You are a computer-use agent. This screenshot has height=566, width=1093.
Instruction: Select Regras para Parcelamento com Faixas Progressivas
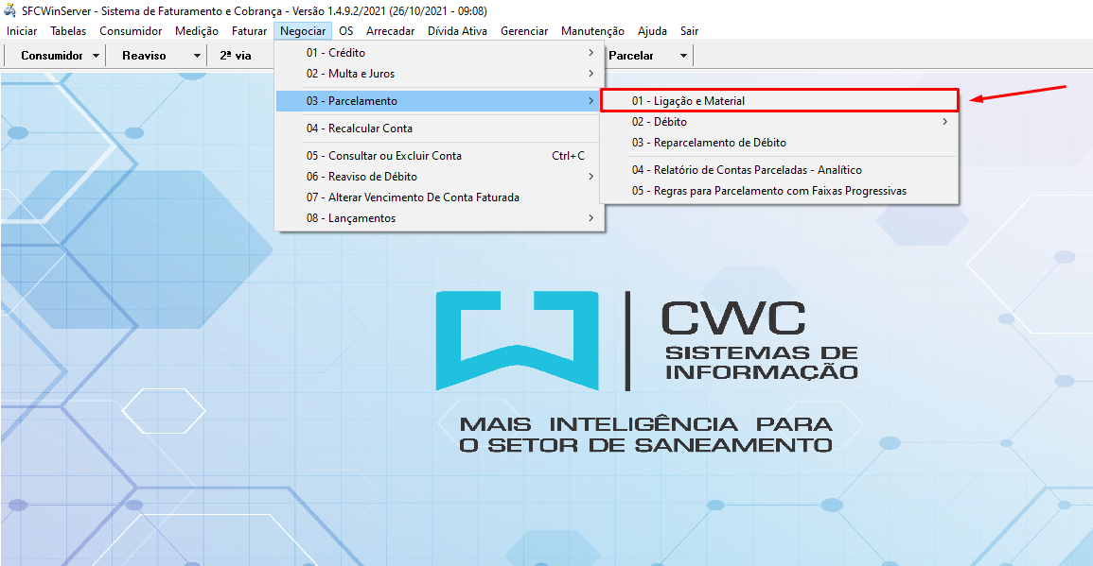pyautogui.click(x=768, y=191)
